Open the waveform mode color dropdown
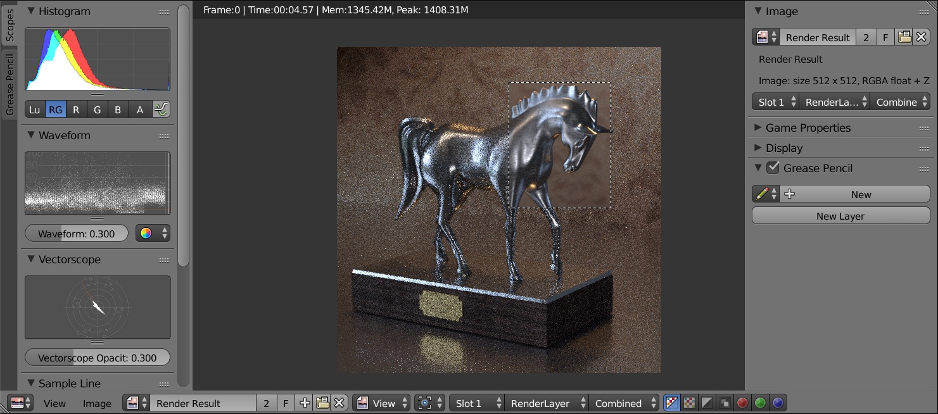Viewport: 938px width, 414px height. (x=153, y=234)
